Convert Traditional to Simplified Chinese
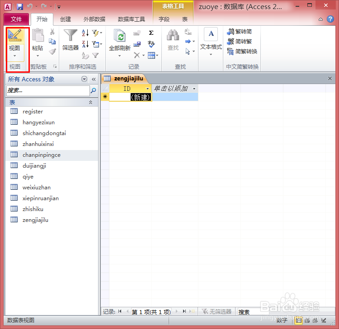Viewport: 339px width, 329px height. tap(239, 32)
